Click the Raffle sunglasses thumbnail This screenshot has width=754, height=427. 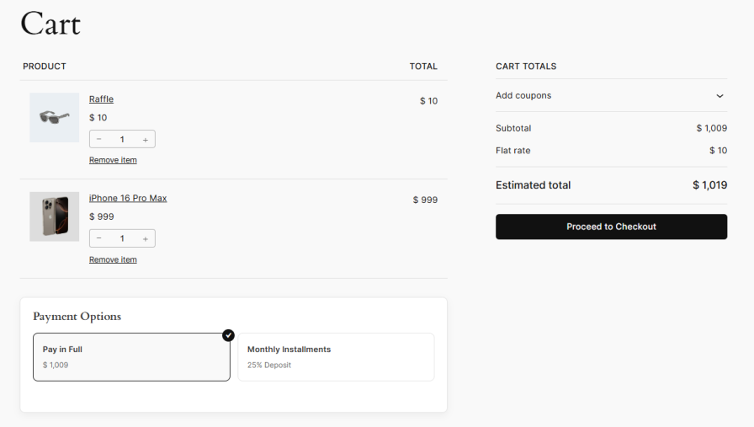[55, 117]
